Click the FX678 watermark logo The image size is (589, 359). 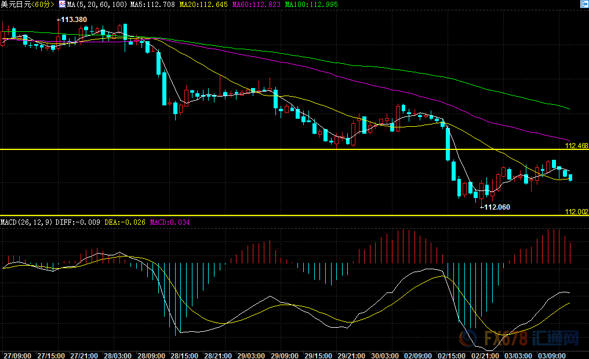click(533, 338)
